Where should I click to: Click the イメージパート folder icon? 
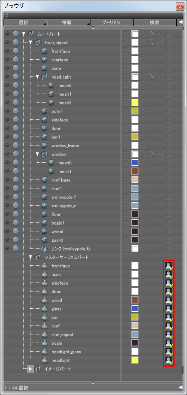pos(38,369)
